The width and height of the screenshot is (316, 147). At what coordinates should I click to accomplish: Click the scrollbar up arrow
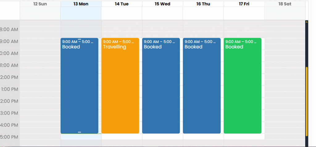tap(306, 22)
